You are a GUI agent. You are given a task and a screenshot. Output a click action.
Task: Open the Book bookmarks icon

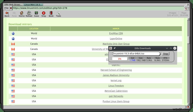(x=51, y=14)
